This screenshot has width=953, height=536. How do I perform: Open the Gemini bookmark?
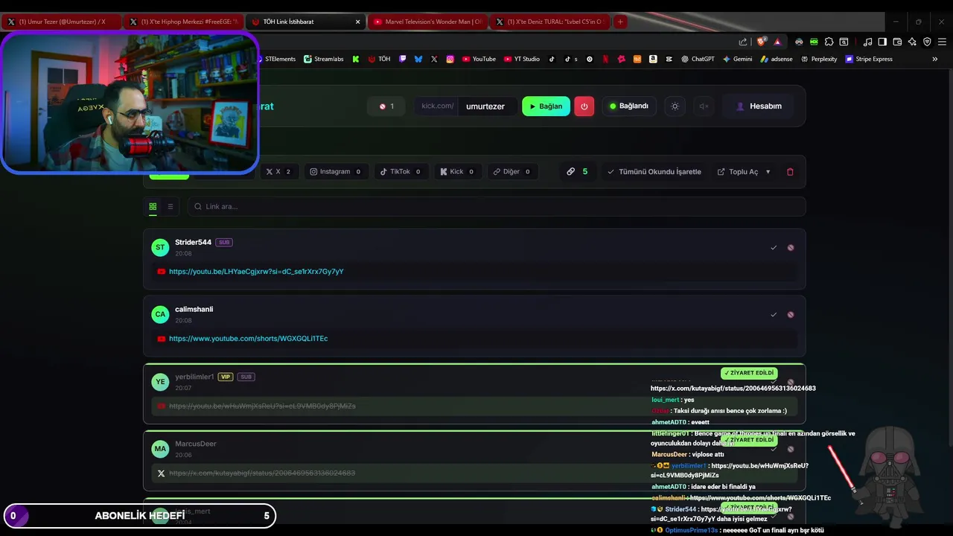[737, 59]
